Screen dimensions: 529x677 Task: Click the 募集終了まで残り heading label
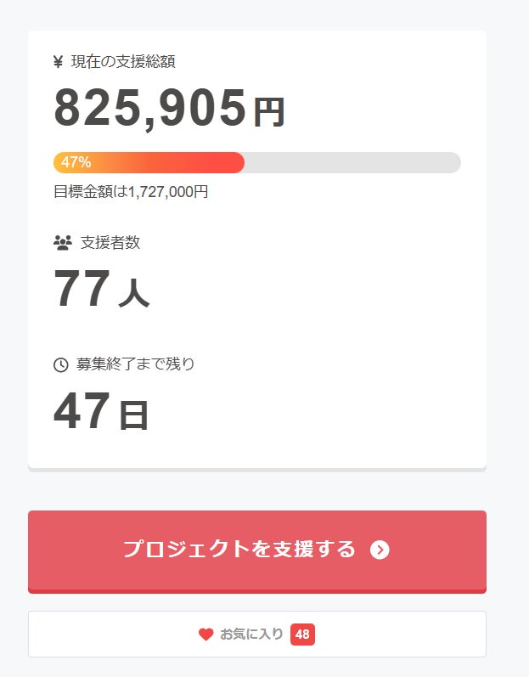coord(136,365)
